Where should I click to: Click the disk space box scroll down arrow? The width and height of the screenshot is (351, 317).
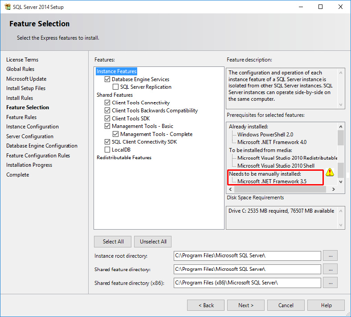341,225
